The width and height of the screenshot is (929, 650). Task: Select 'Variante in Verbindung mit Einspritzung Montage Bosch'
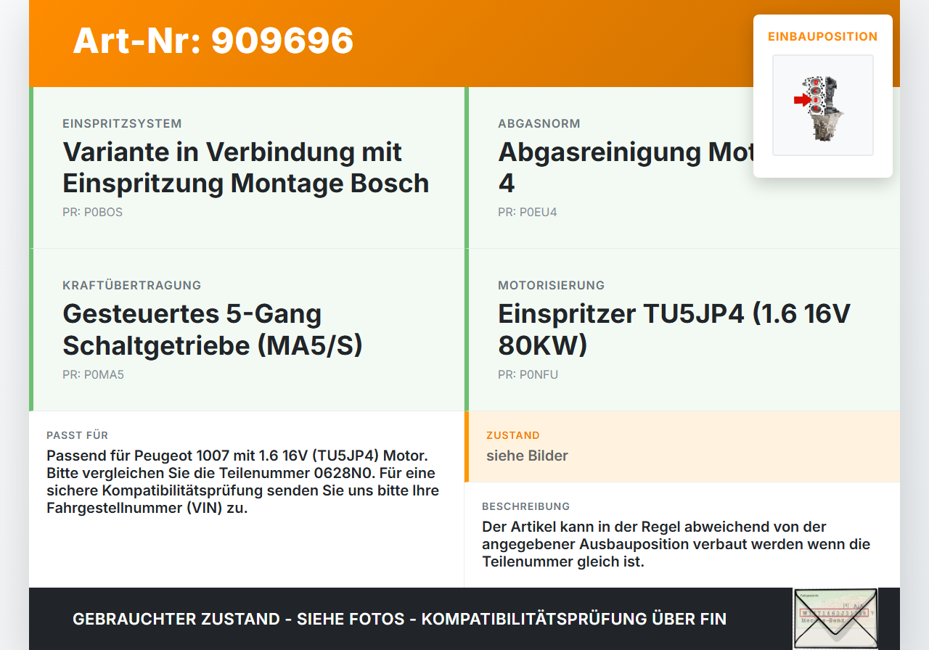[x=246, y=168]
